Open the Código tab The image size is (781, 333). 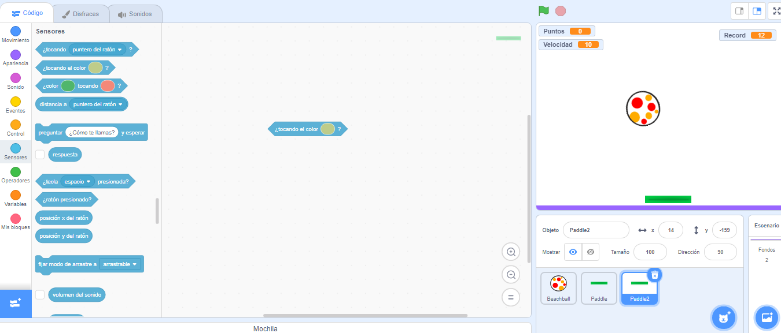27,13
